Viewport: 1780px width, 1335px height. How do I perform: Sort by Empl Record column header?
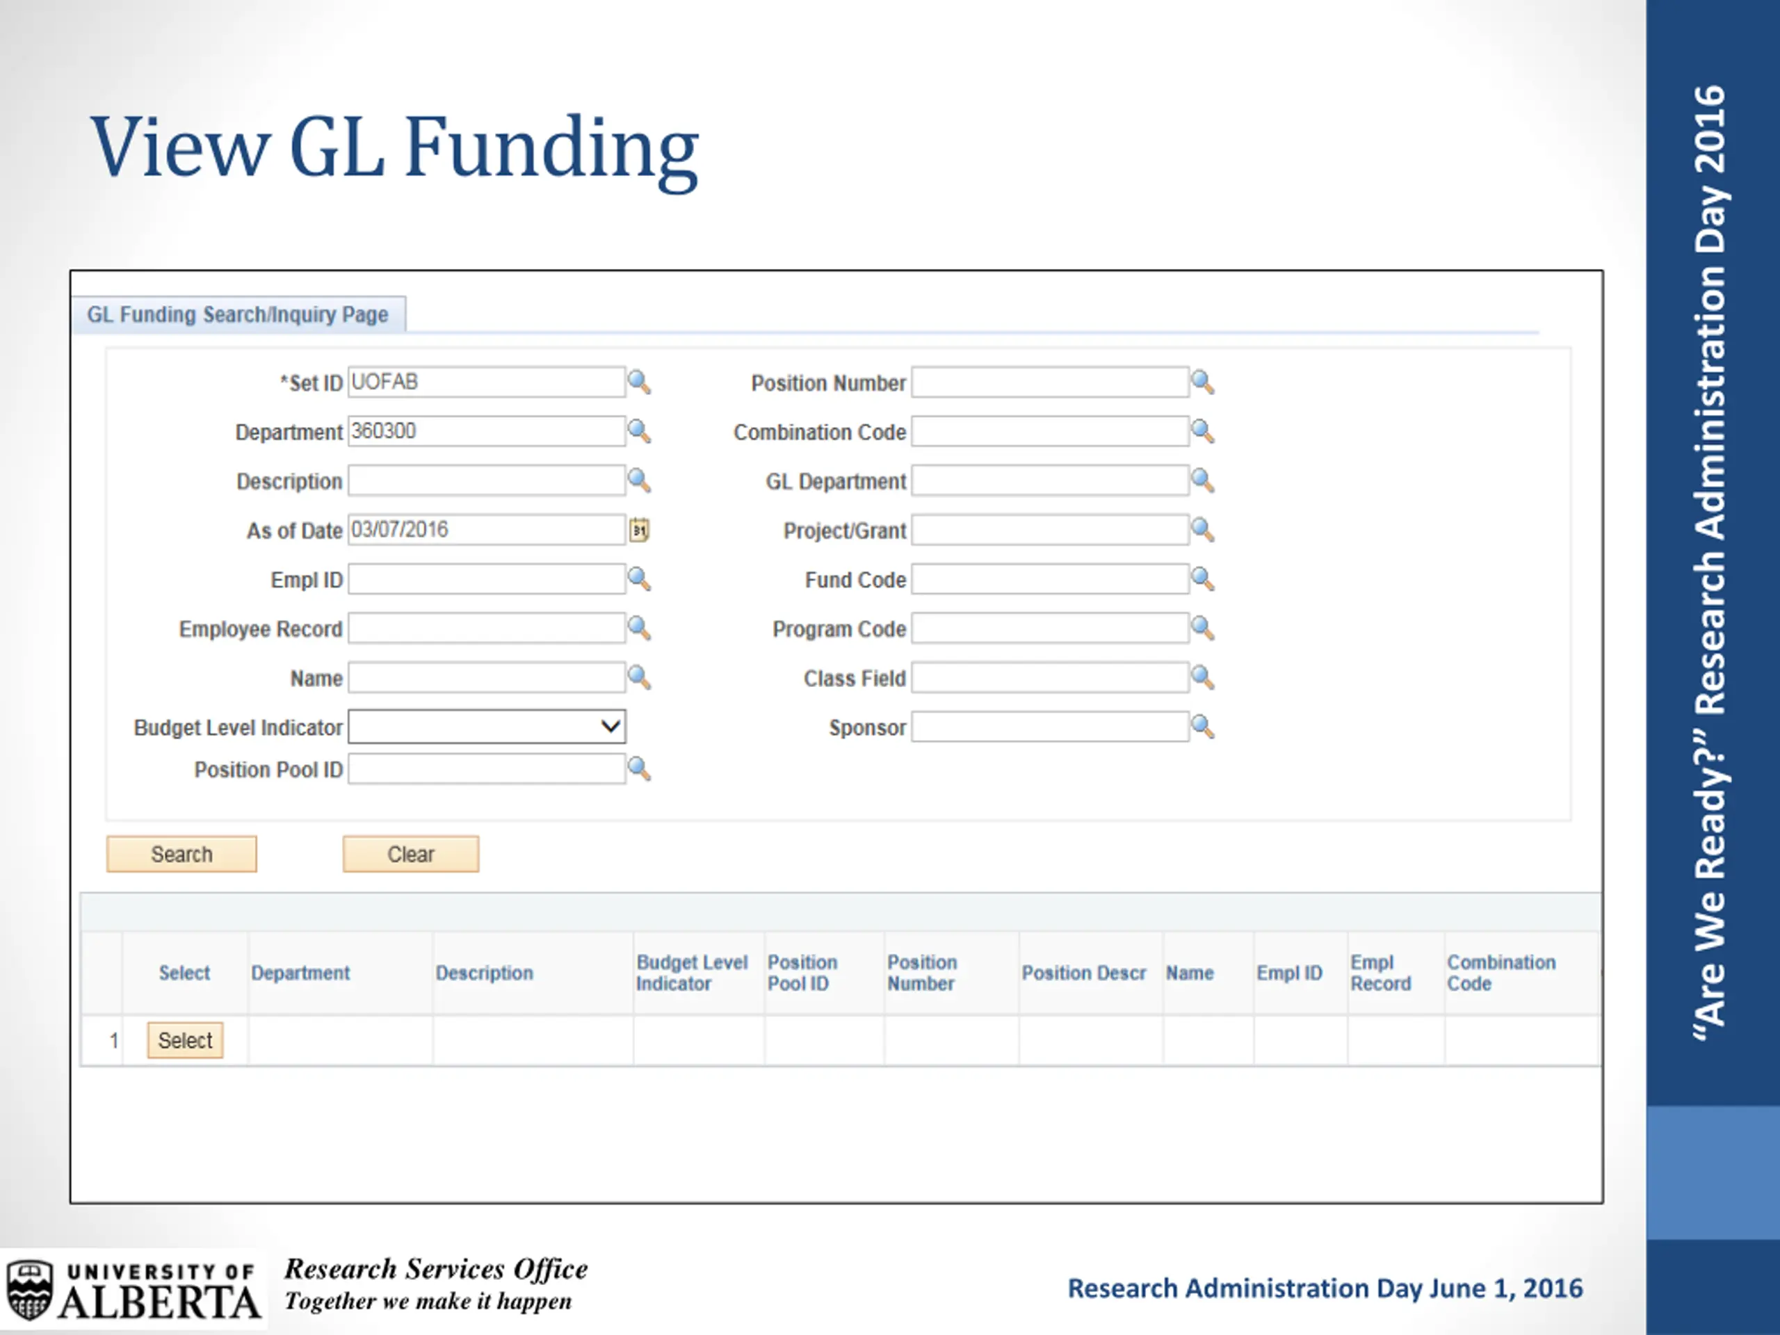tap(1380, 973)
